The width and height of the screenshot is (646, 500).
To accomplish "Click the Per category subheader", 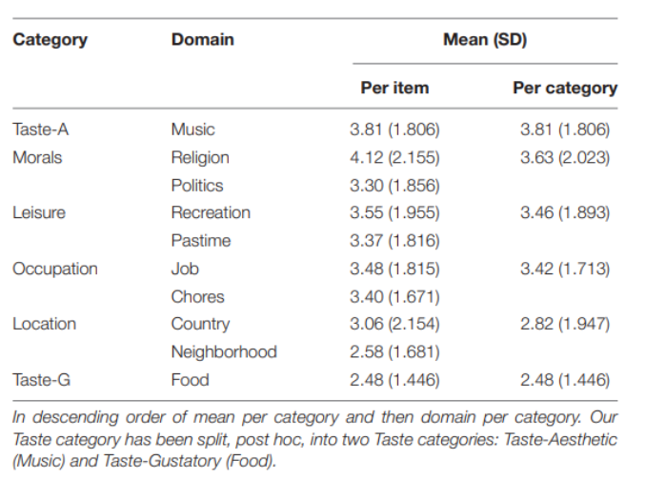I will [565, 89].
